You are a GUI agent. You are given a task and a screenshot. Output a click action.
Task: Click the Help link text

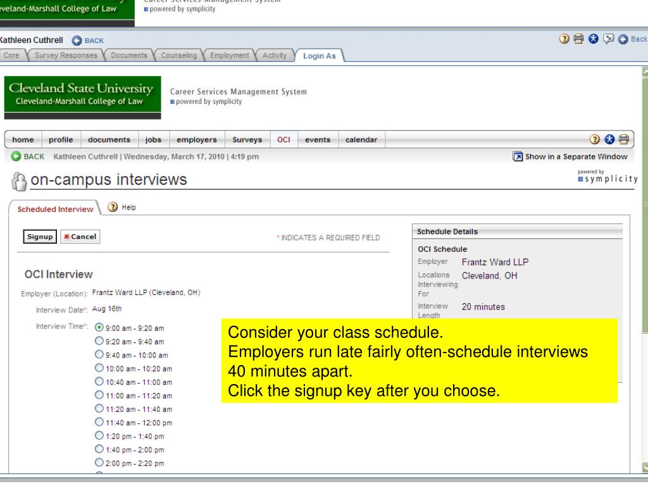(128, 208)
